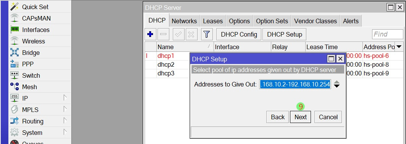Click the checkmark enable icon
The width and height of the screenshot is (406, 144).
[178, 34]
